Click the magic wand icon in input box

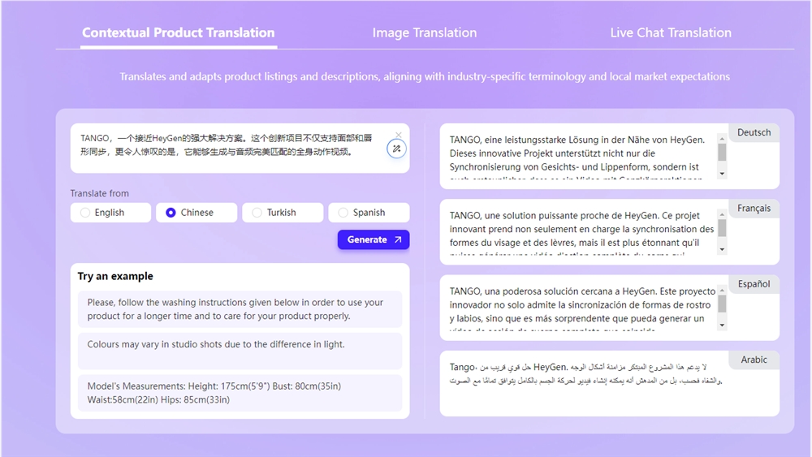tap(395, 149)
